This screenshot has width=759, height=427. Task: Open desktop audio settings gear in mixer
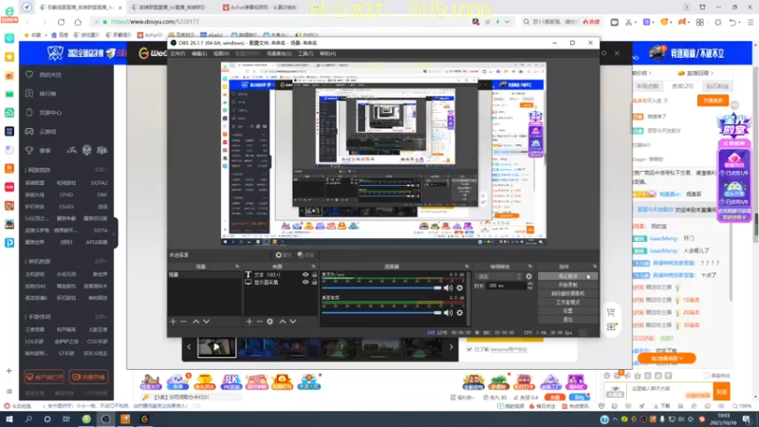pyautogui.click(x=459, y=313)
